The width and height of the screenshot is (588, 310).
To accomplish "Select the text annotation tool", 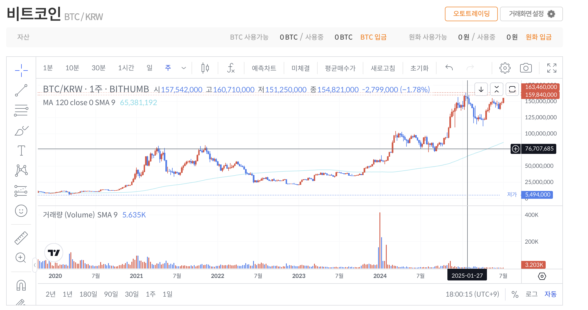I will [21, 151].
